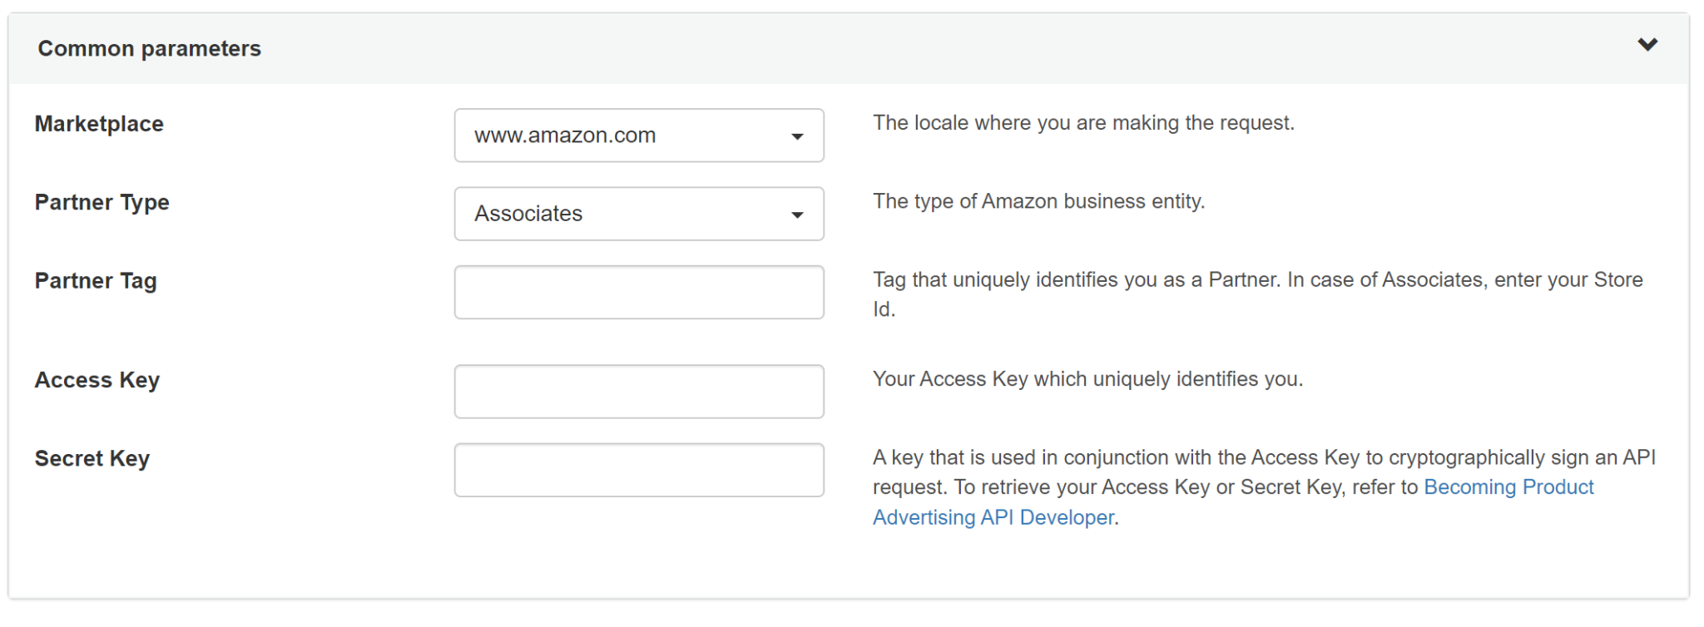Collapse the Common parameters section chevron
The width and height of the screenshot is (1704, 627).
[x=1647, y=46]
